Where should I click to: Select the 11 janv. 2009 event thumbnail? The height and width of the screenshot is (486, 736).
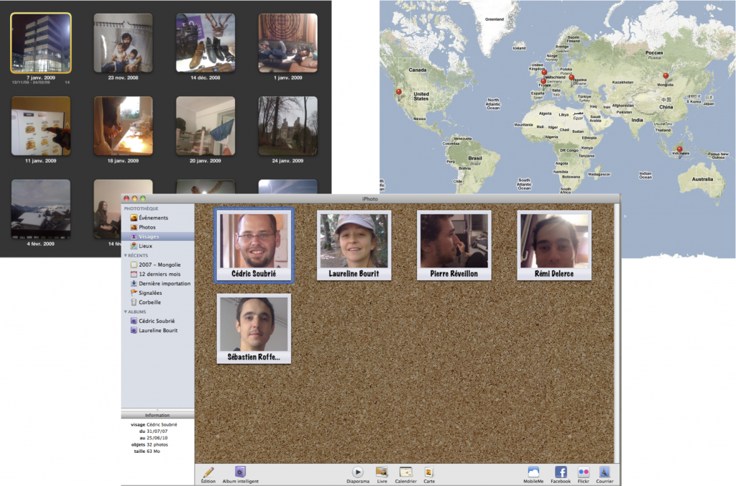pyautogui.click(x=41, y=126)
